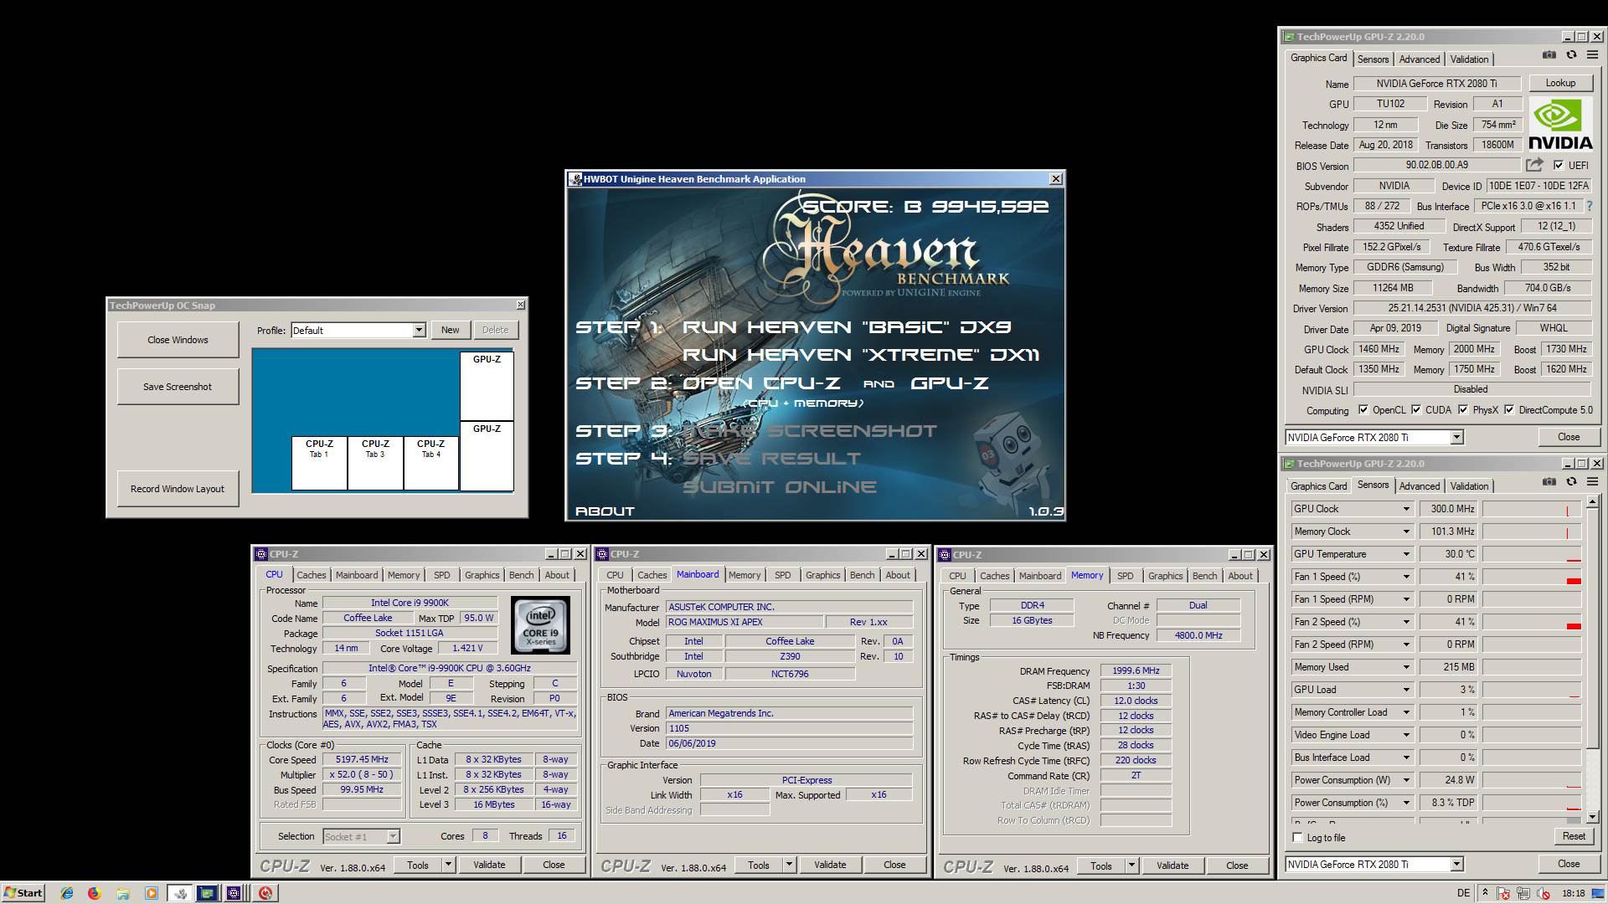The image size is (1608, 904).
Task: Enable the Log to file checkbox
Action: (1298, 838)
